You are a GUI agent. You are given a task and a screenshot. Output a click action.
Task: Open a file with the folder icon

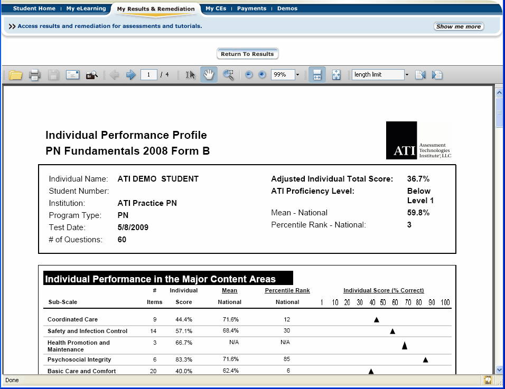15,75
